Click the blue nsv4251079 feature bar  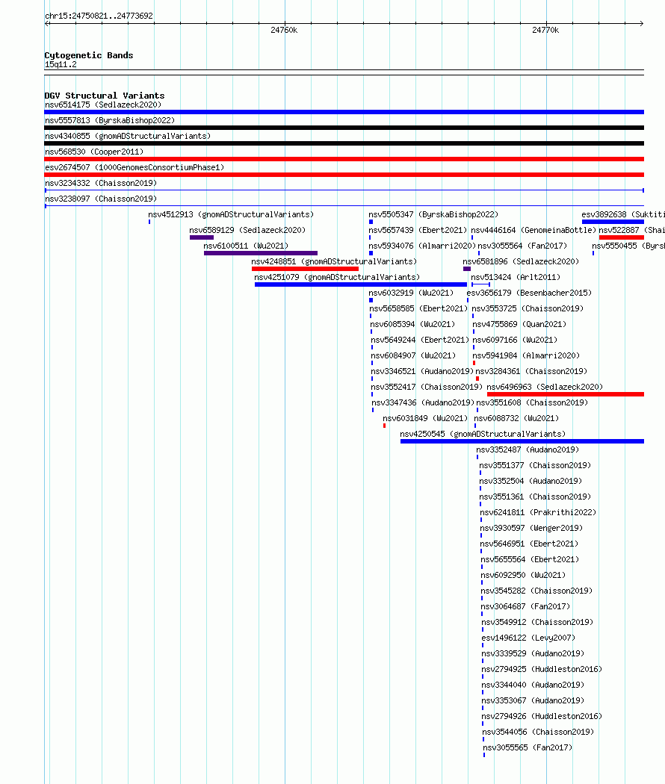coord(361,284)
